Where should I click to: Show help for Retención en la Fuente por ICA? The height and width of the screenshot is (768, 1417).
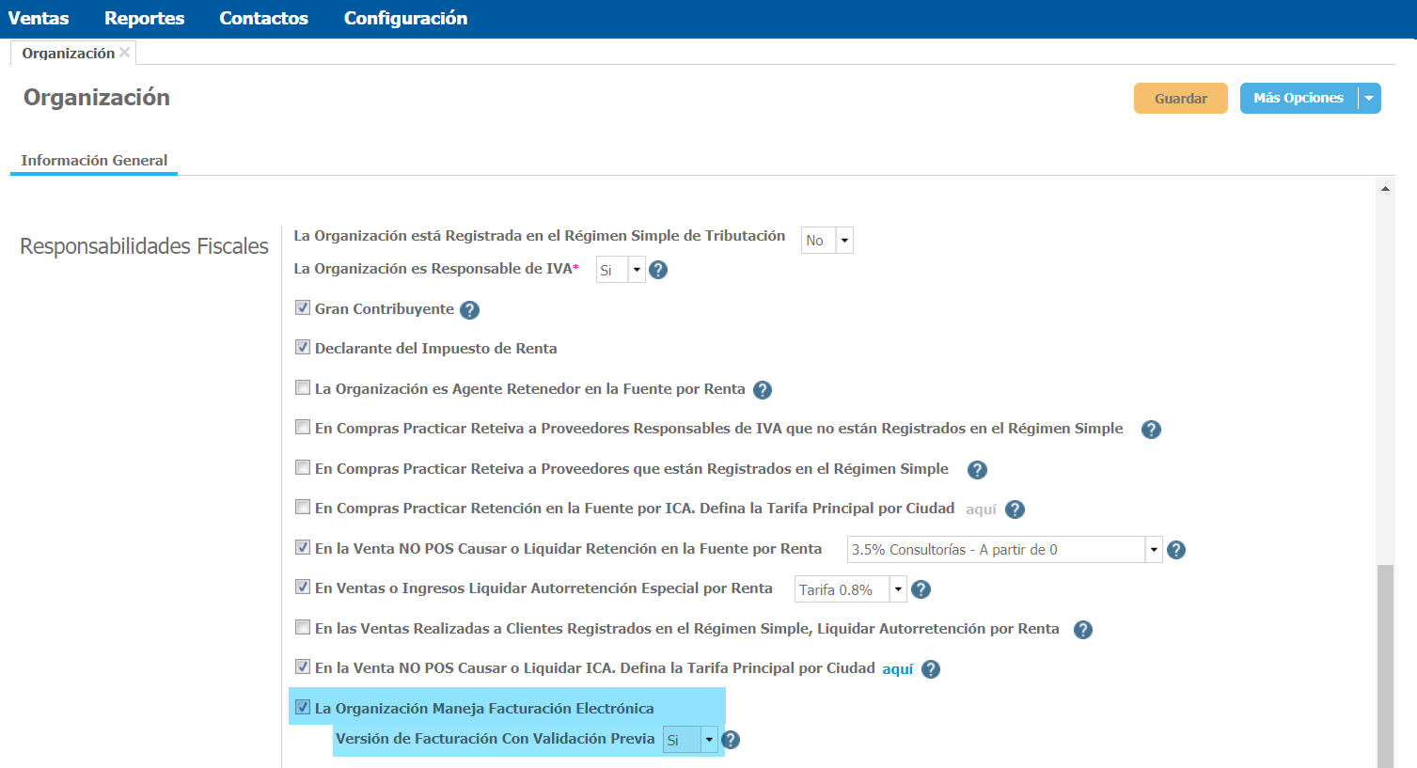pos(1015,509)
